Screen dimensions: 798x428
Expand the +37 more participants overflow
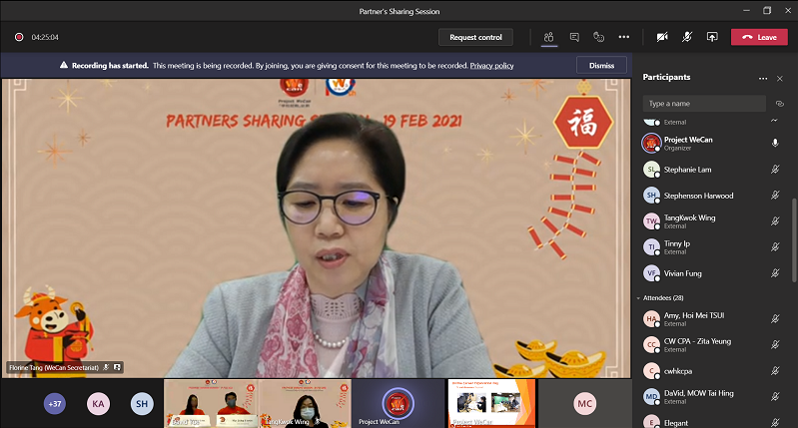55,403
